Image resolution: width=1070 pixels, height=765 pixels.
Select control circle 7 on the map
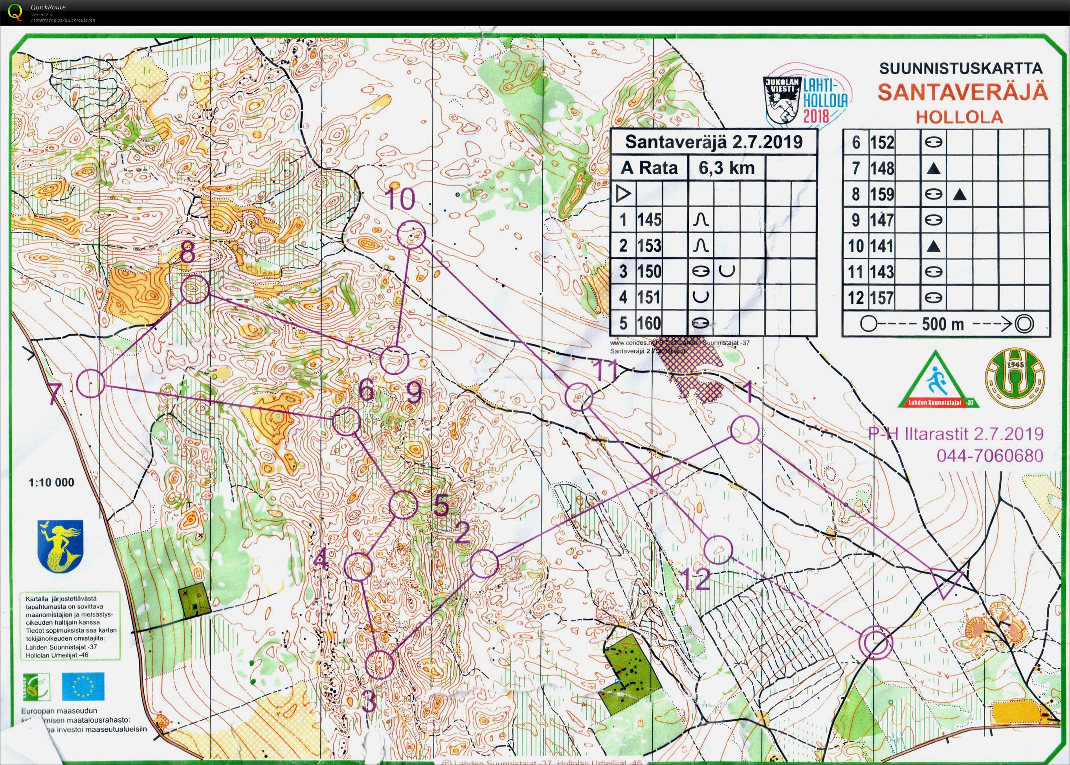pos(90,383)
